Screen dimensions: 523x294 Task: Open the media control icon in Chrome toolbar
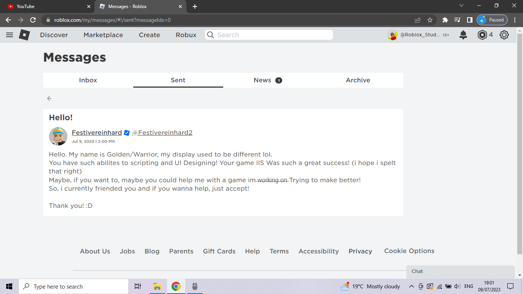[x=457, y=20]
